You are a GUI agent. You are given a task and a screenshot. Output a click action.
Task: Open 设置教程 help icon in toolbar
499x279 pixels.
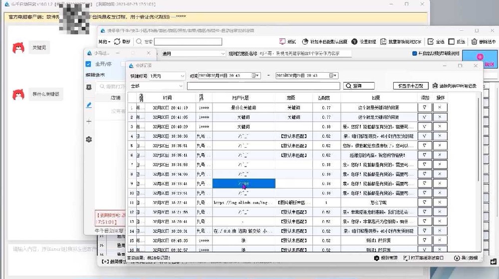pyautogui.click(x=354, y=42)
